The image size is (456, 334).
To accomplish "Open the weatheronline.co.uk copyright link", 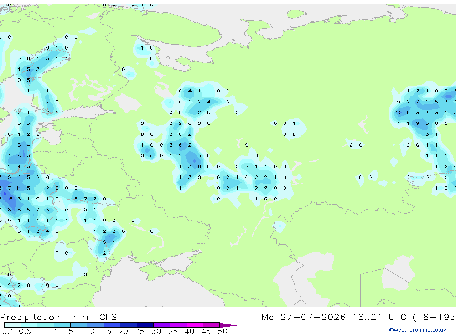I will [x=418, y=330].
